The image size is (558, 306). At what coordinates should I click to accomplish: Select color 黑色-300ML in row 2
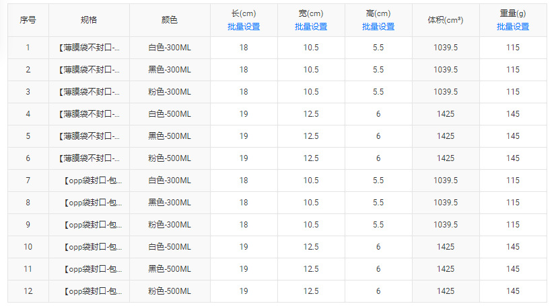point(170,70)
